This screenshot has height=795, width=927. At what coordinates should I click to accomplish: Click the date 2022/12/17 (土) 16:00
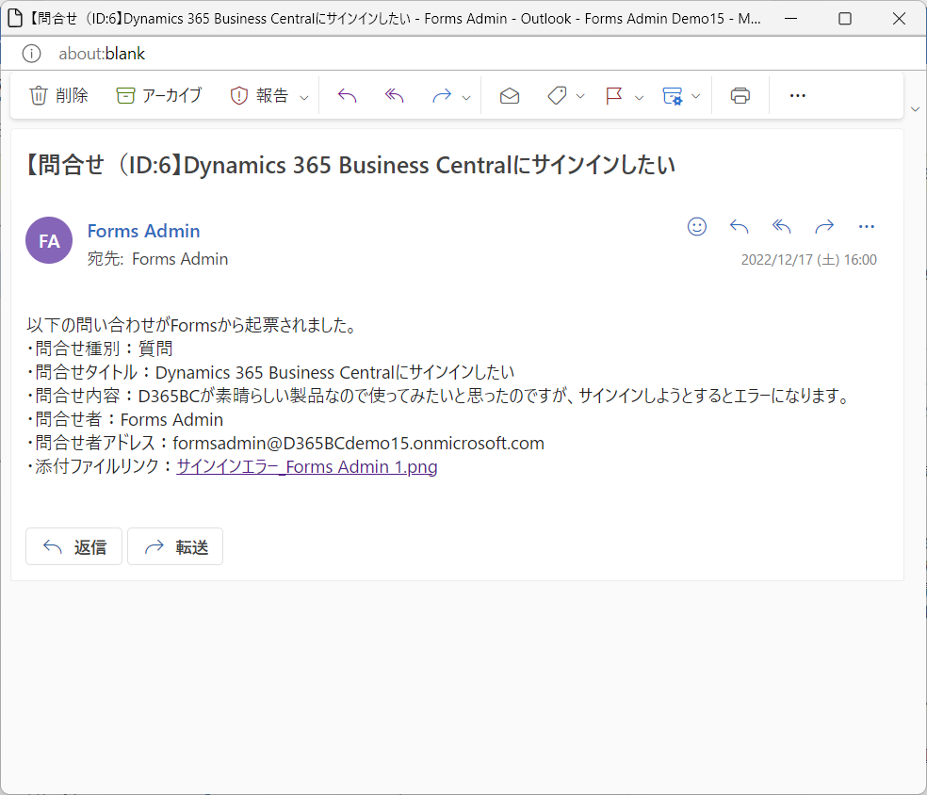click(x=808, y=259)
